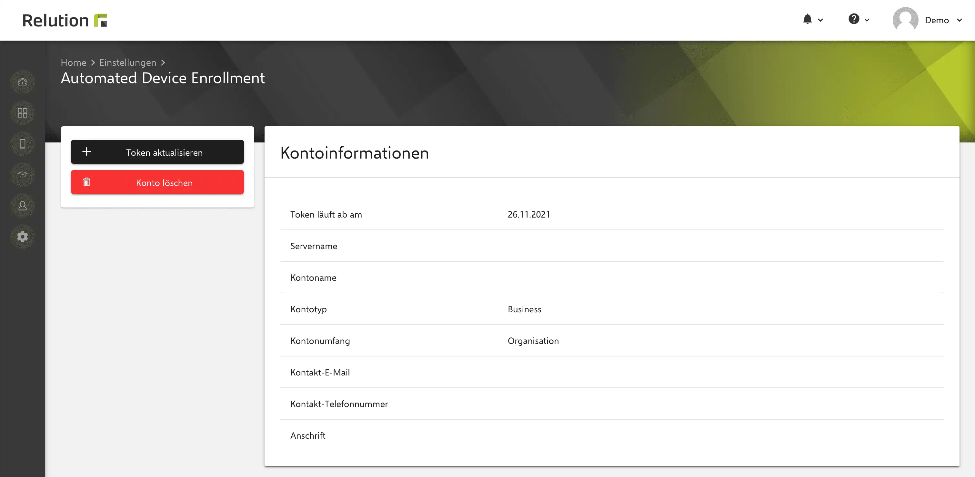Go to Home breadcrumb
The height and width of the screenshot is (477, 975).
[x=74, y=63]
